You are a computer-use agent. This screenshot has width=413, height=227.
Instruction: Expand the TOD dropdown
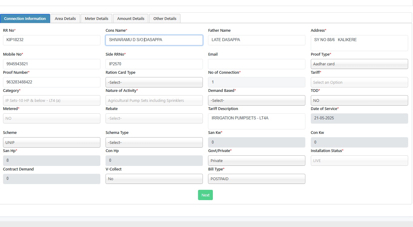pyautogui.click(x=359, y=100)
